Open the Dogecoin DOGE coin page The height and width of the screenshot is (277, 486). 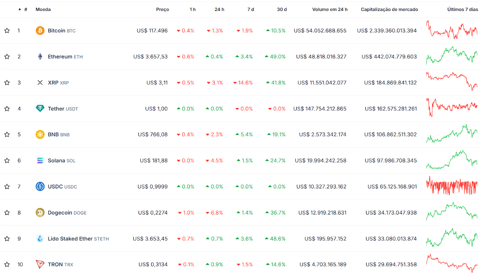tap(67, 213)
